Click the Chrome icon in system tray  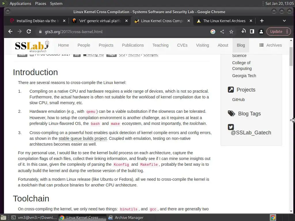[x=273, y=218]
